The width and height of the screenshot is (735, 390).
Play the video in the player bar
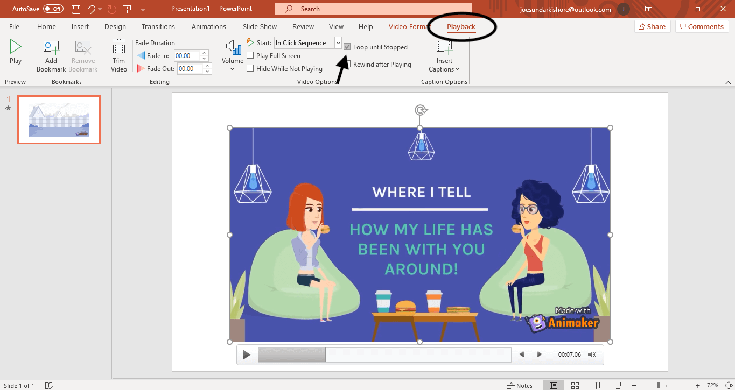click(x=247, y=354)
